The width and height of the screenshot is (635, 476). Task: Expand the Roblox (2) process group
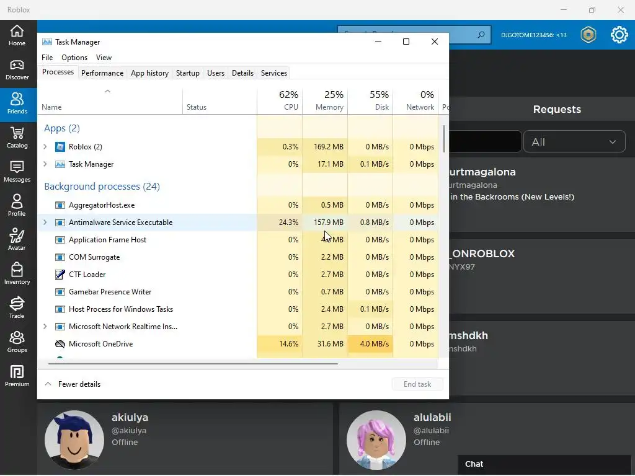45,146
